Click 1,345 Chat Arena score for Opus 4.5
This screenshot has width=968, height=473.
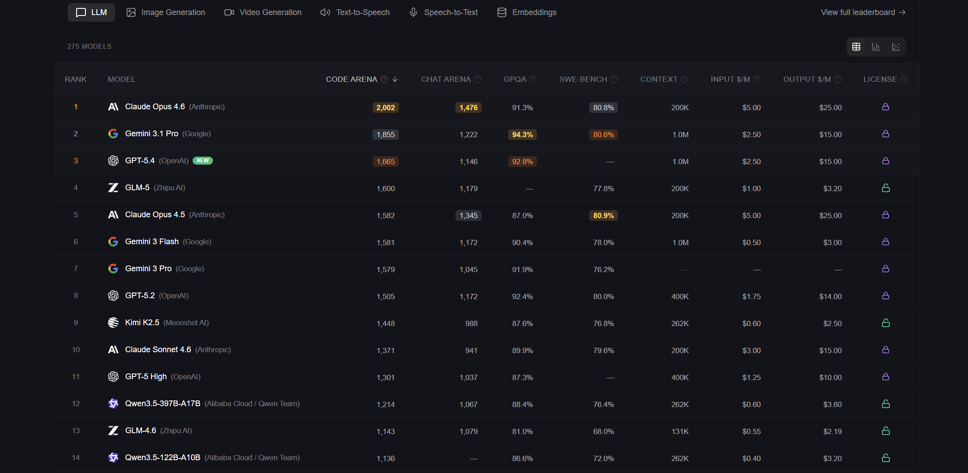point(468,215)
